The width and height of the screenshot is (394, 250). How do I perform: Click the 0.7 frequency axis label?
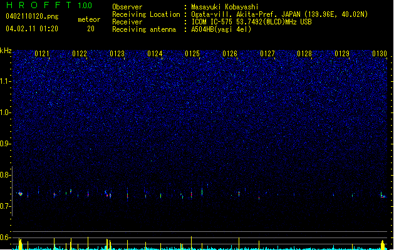pos(6,206)
